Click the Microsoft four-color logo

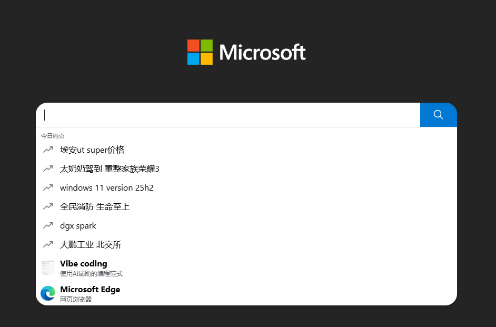[x=200, y=52]
